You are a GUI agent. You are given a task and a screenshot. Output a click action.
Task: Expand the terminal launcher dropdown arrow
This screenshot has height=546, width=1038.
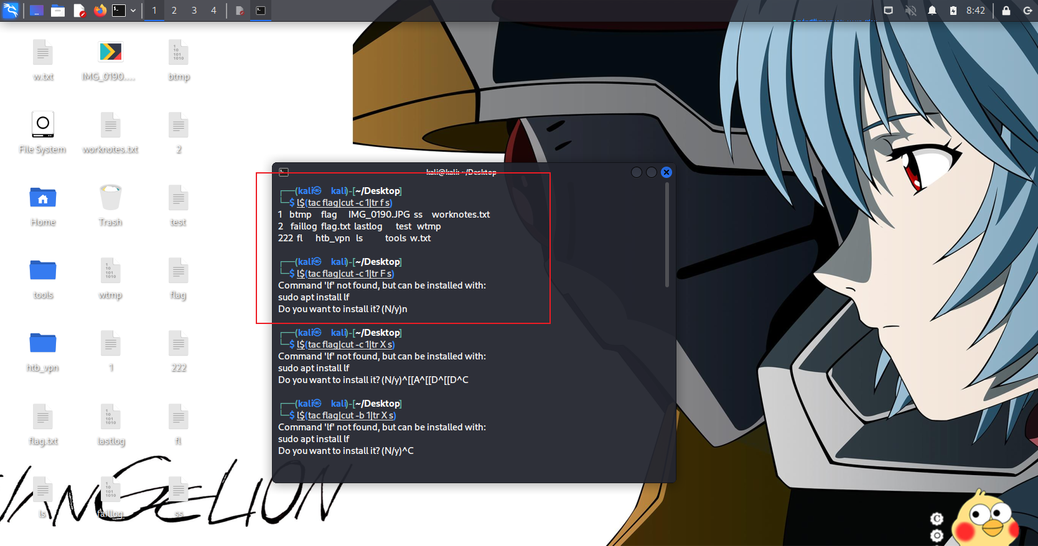point(133,11)
